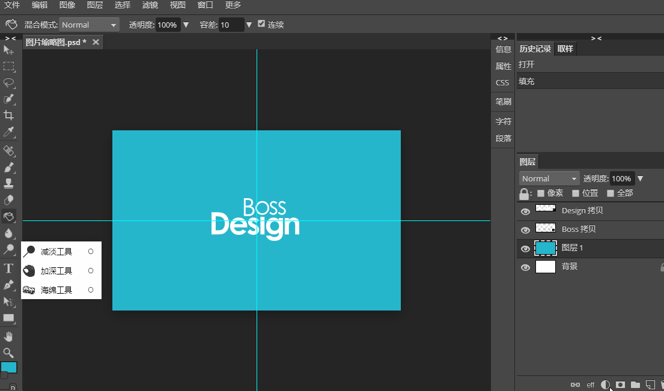Viewport: 664px width, 391px height.
Task: Select the Zoom magnifier tool
Action: [x=9, y=353]
